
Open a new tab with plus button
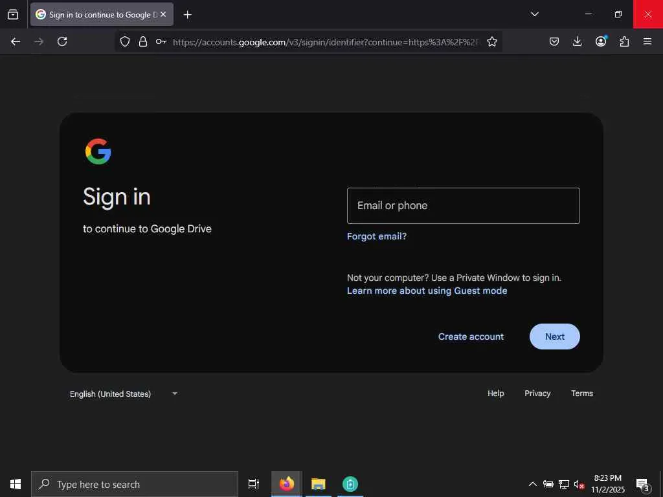coord(188,15)
